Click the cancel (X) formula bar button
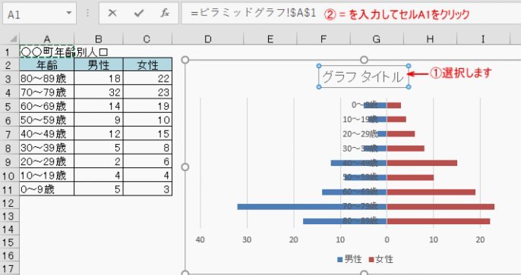Image resolution: width=521 pixels, height=275 pixels. (x=112, y=13)
